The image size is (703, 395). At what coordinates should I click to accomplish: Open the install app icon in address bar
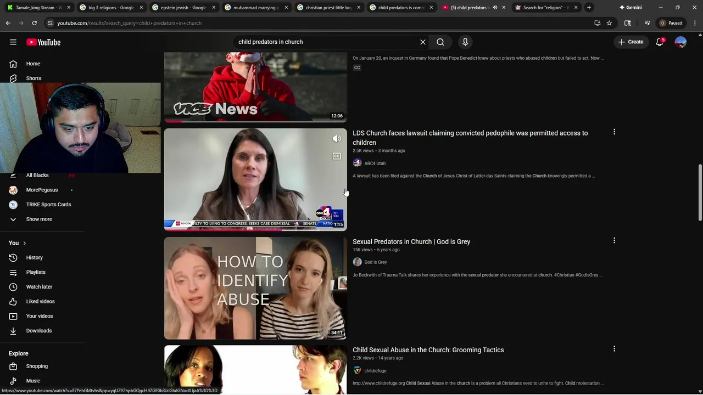point(598,23)
